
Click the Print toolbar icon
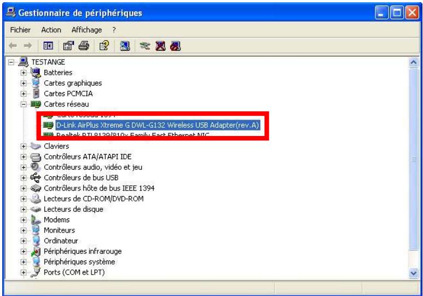coord(84,46)
